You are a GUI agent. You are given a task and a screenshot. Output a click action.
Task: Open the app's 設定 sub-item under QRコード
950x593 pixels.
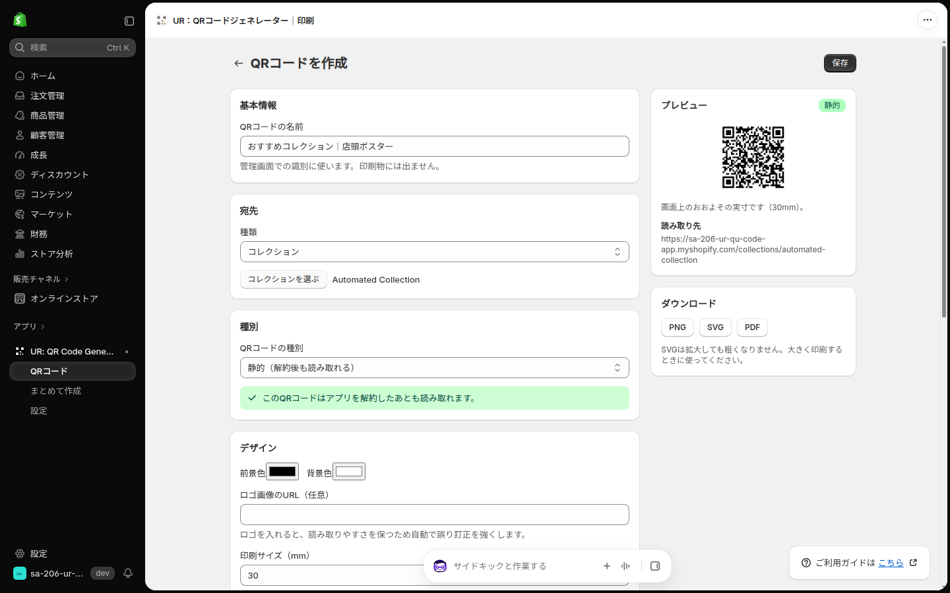pyautogui.click(x=73, y=410)
